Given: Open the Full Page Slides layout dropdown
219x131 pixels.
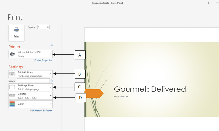Looking at the screenshot, I should click(30, 87).
